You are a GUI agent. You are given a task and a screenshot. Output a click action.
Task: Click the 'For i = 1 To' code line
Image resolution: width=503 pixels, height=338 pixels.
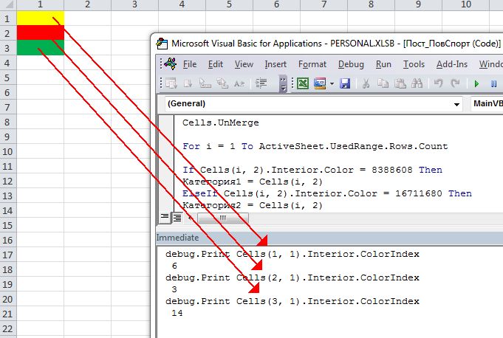point(315,146)
